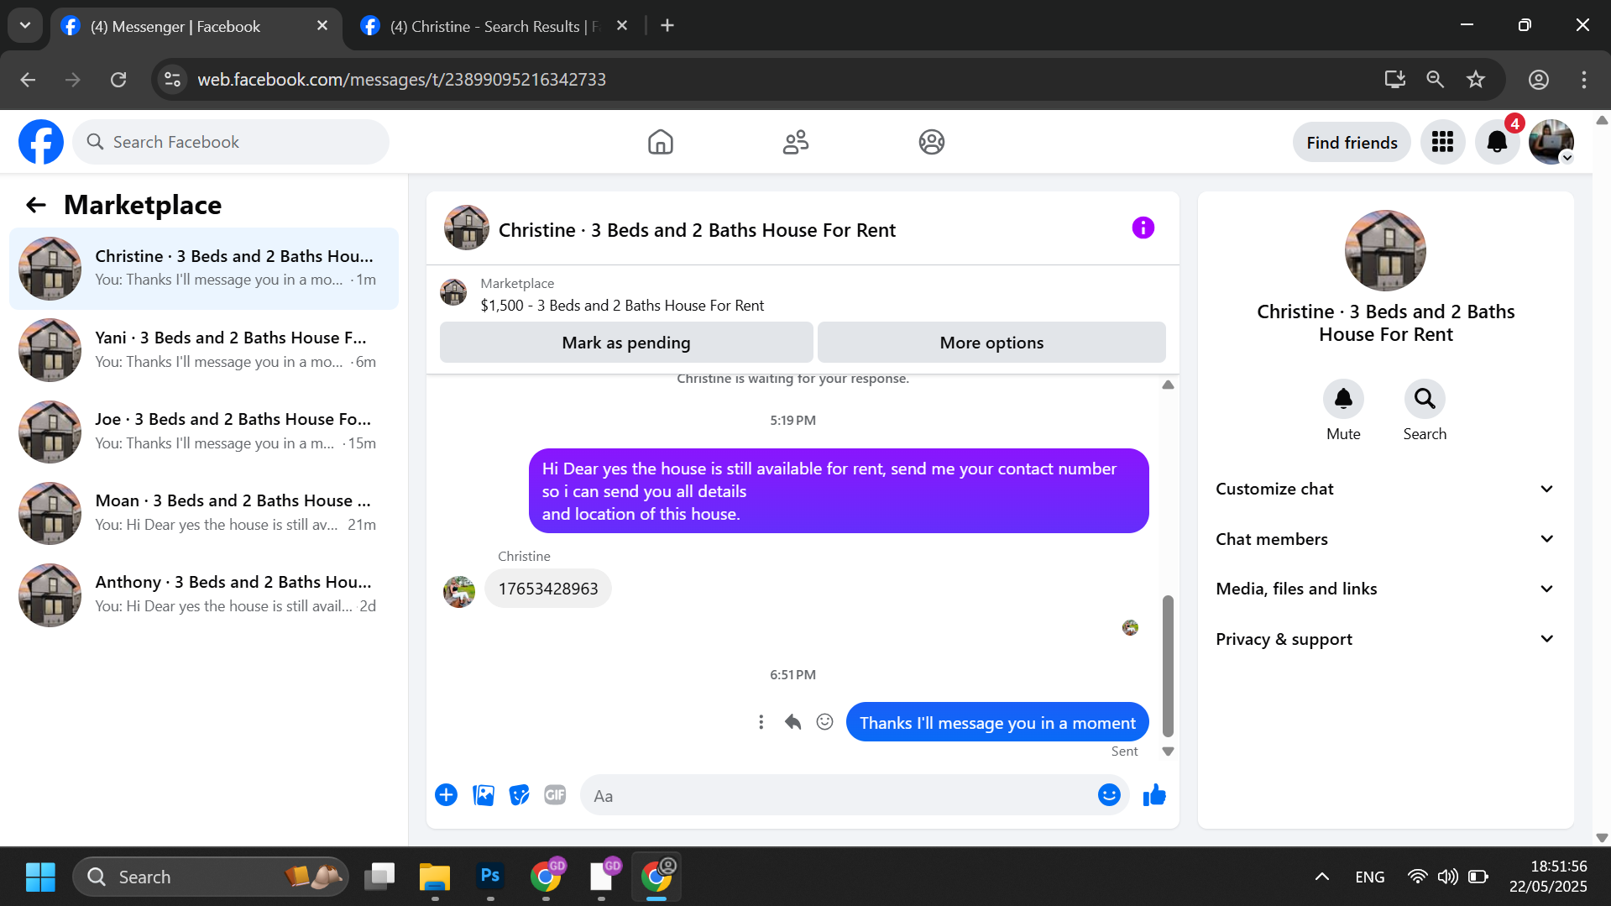Click the phone number message 17653428963
Screen dimensions: 1611x906
(x=548, y=589)
